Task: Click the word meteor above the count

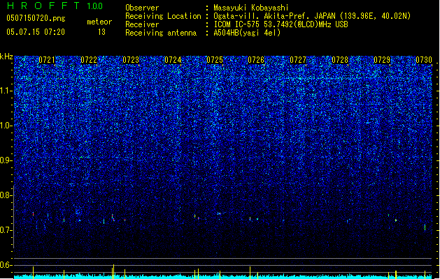Action: coord(99,22)
